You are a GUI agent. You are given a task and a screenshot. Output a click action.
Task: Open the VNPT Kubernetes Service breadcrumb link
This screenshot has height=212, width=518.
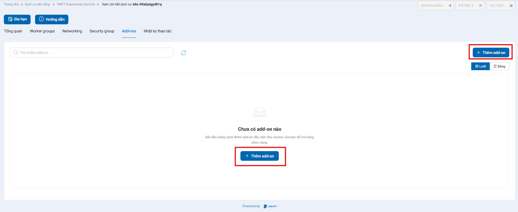[76, 4]
